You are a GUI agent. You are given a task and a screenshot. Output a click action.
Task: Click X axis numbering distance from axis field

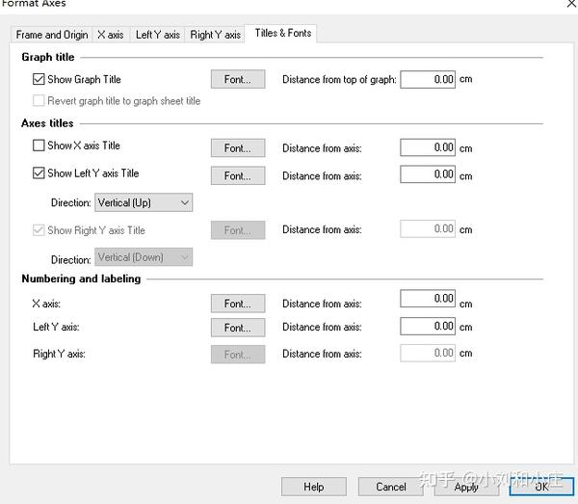click(x=428, y=299)
